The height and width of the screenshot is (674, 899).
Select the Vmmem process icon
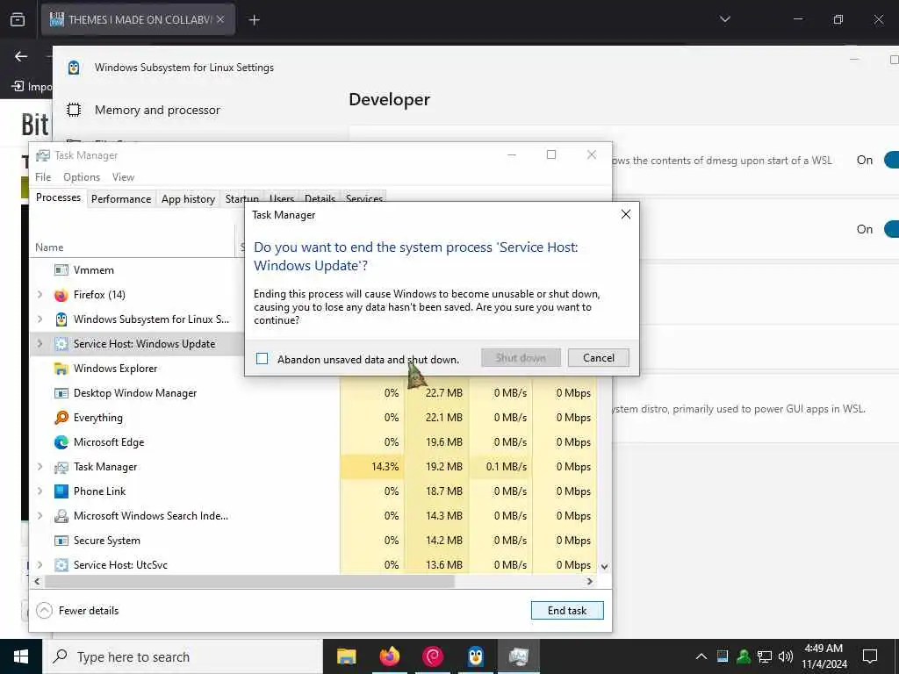61,270
